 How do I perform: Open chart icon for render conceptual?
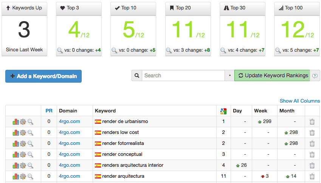point(16,155)
